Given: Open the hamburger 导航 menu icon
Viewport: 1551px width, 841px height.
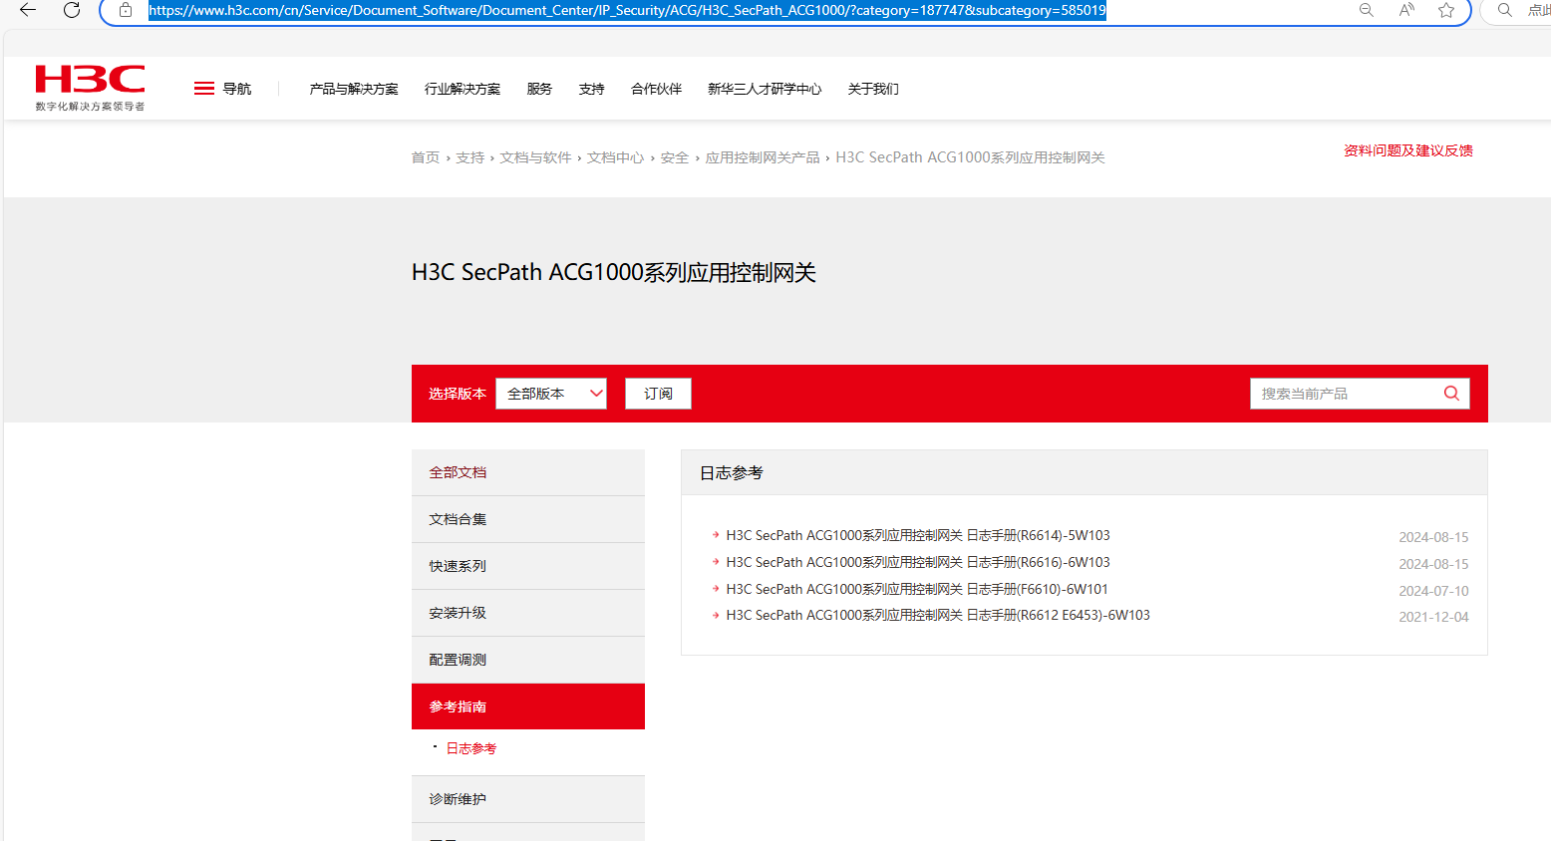Looking at the screenshot, I should 204,89.
